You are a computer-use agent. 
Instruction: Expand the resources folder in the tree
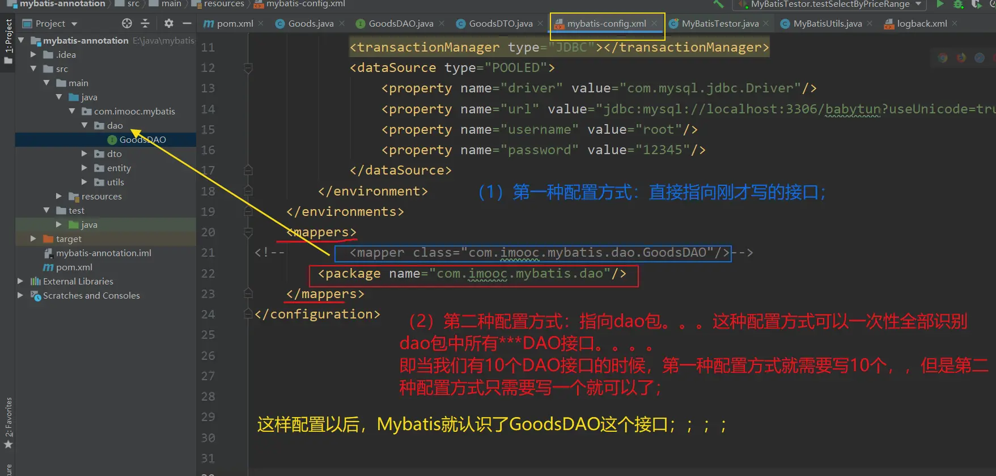point(59,196)
